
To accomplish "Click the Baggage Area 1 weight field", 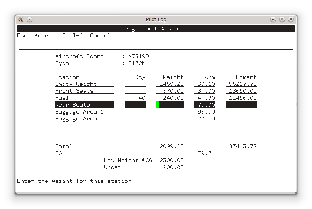I will [170, 112].
